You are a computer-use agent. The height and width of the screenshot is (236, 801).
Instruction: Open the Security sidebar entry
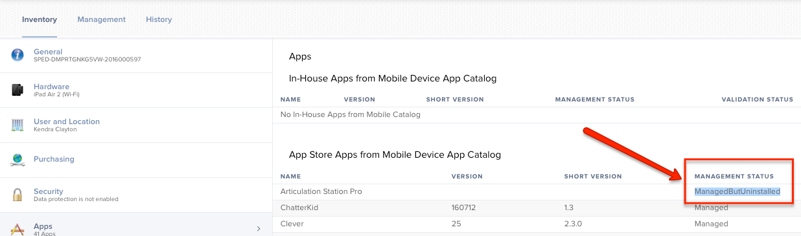pos(135,195)
